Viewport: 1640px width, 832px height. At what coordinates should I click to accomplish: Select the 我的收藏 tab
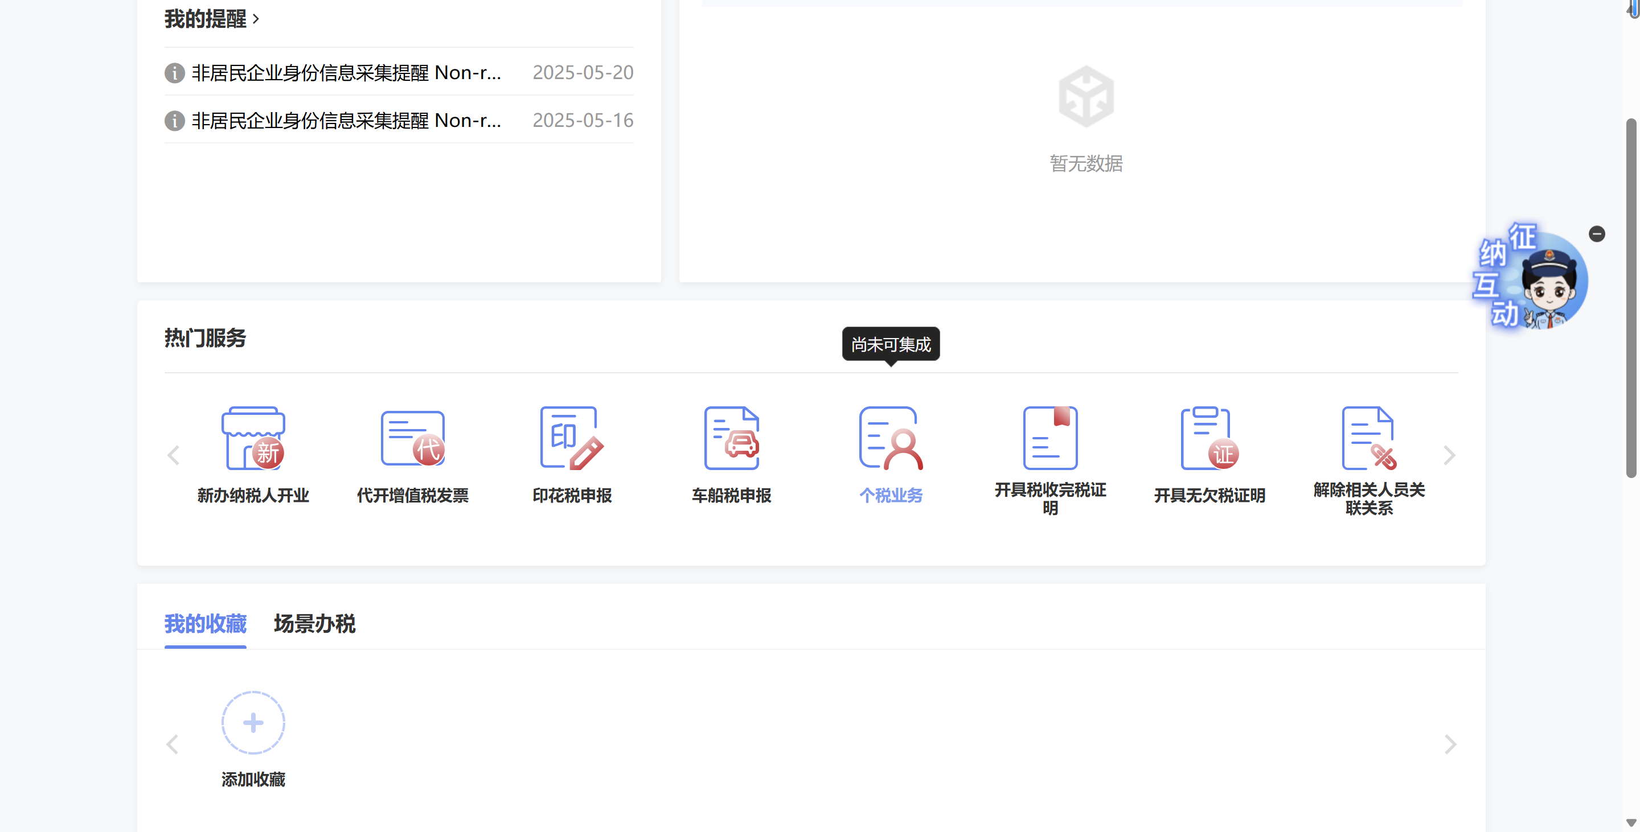coord(205,623)
